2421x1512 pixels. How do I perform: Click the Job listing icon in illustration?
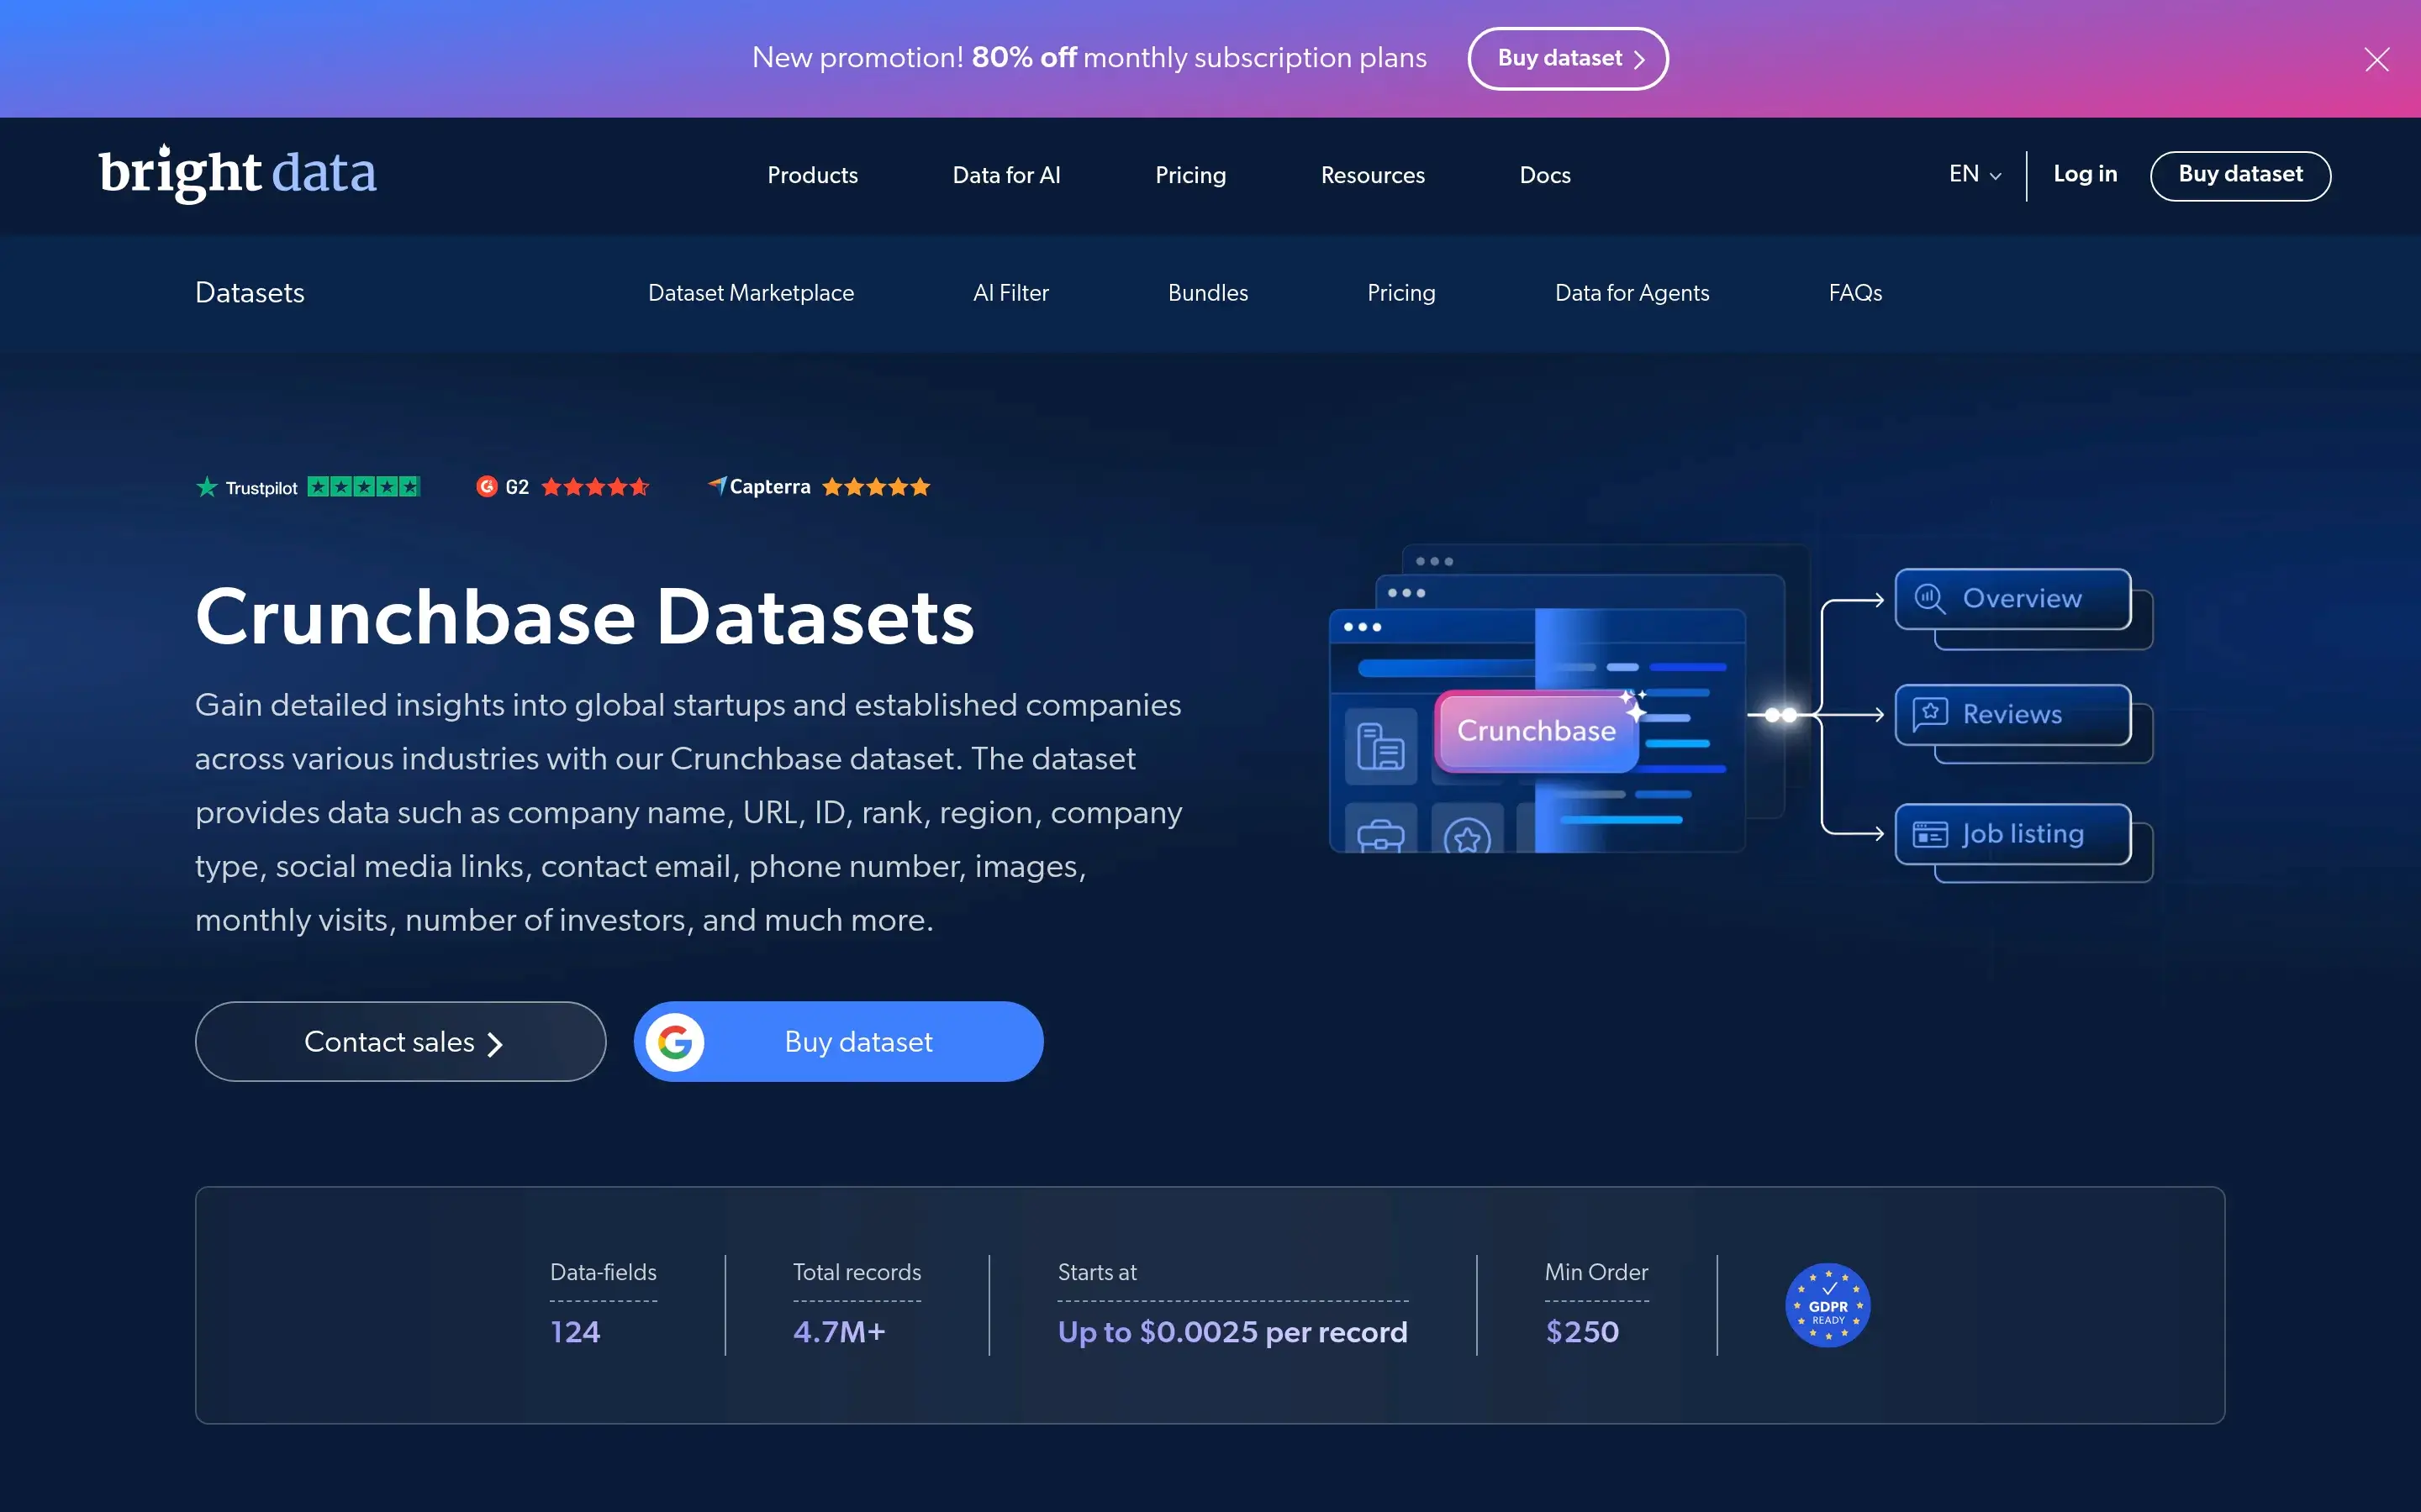point(1930,833)
